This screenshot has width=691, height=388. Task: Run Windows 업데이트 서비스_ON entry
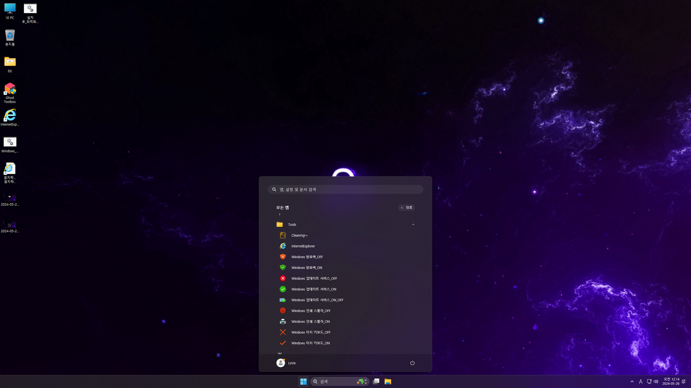pos(313,289)
